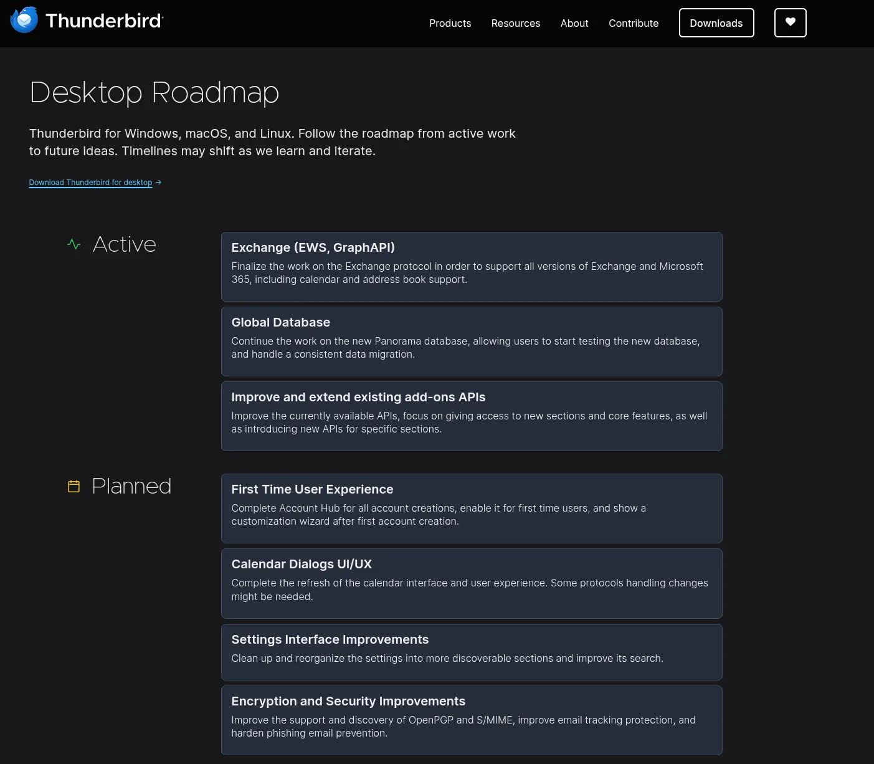Open the Products navigation dropdown

[450, 23]
